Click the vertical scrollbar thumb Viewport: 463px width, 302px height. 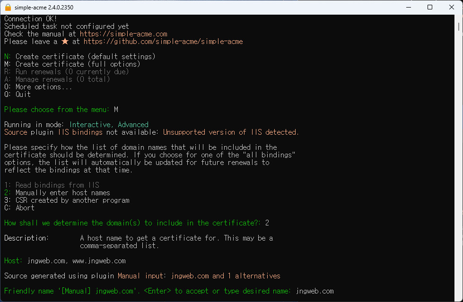459,26
